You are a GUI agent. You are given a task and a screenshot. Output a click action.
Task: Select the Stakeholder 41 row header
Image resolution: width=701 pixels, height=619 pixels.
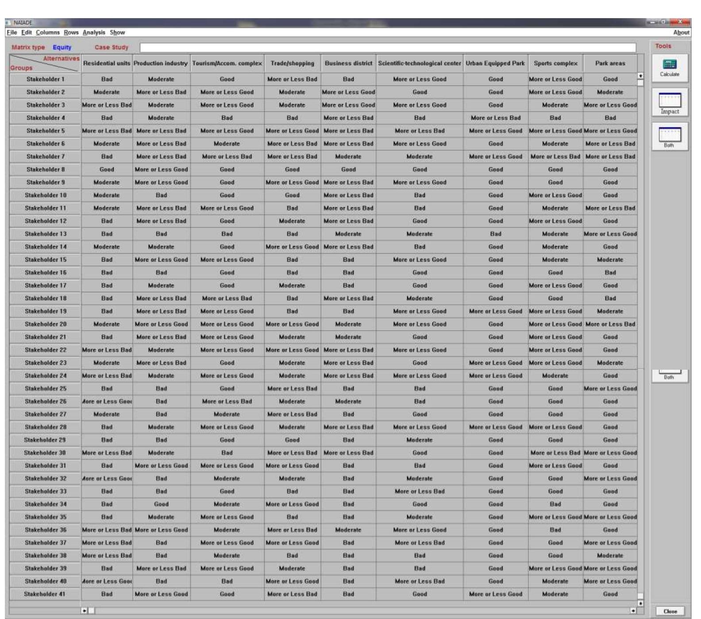[45, 594]
